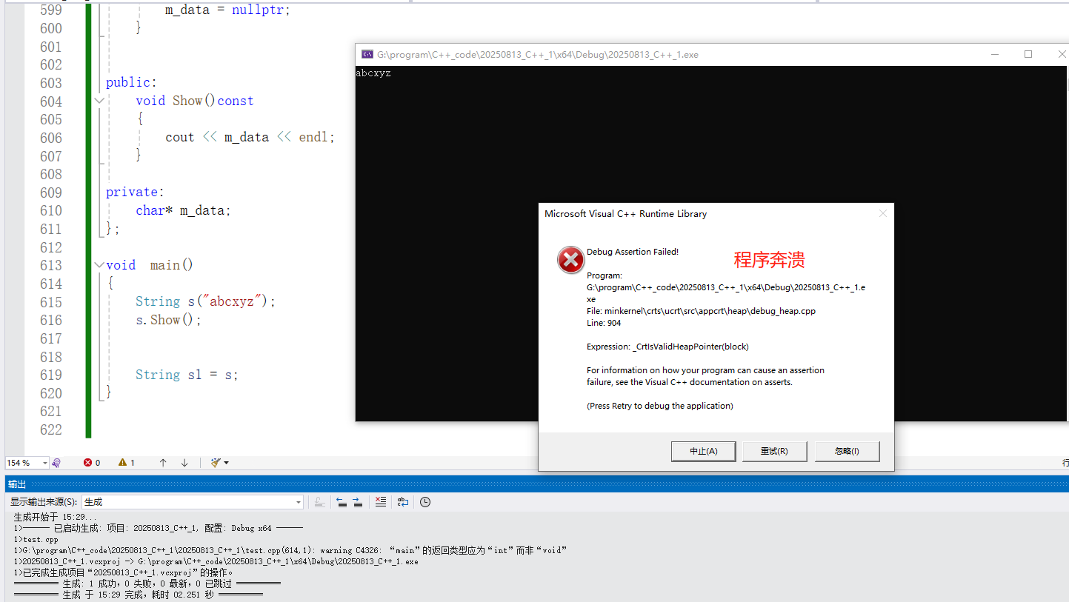Image resolution: width=1069 pixels, height=602 pixels.
Task: Click 'Line: 904' in the dialog
Action: click(x=604, y=323)
